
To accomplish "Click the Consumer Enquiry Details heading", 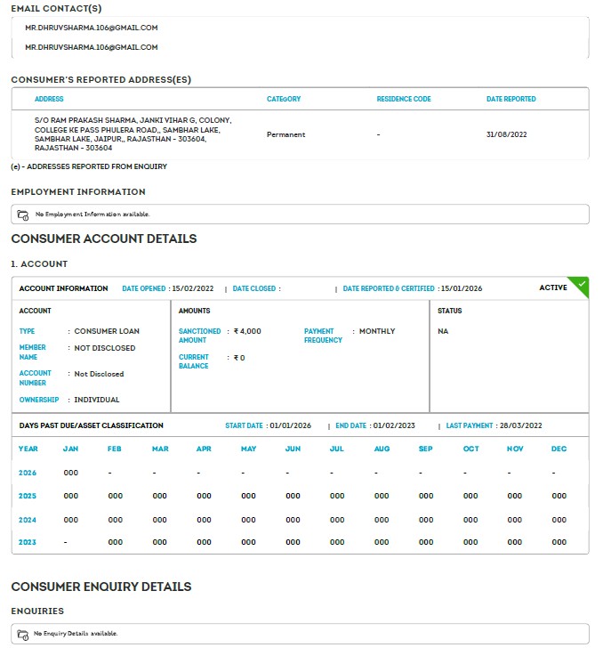I will (101, 587).
